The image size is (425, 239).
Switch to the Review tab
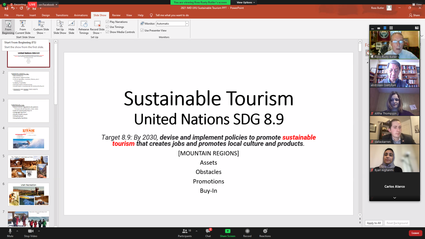116,15
